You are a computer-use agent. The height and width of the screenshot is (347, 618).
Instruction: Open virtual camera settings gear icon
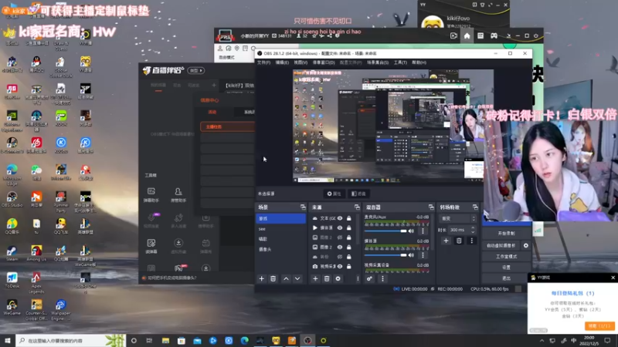(x=526, y=245)
